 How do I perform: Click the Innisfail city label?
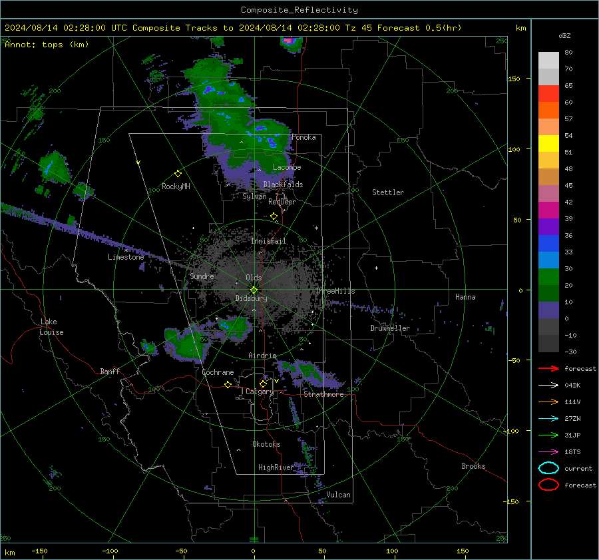(x=268, y=241)
